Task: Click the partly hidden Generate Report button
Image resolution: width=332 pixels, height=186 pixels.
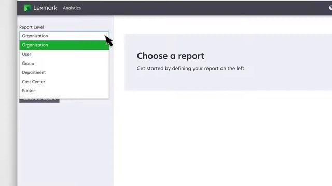Action: pos(39,101)
